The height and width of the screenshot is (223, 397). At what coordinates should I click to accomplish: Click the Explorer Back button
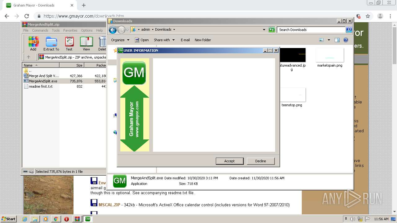point(113,30)
